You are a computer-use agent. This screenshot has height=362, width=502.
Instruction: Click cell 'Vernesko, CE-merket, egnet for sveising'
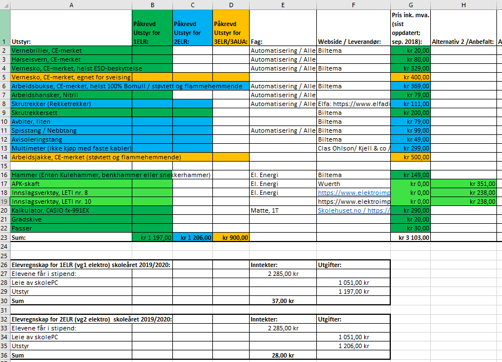(x=71, y=77)
